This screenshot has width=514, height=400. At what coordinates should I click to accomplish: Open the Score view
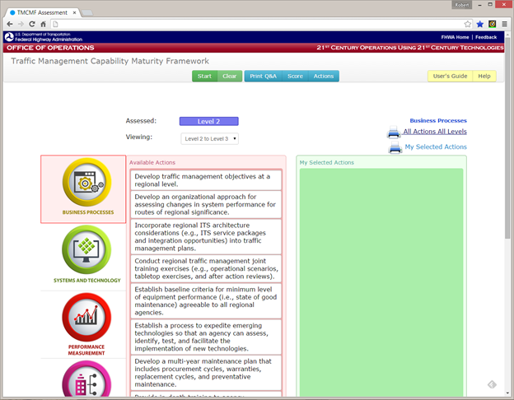tap(295, 76)
